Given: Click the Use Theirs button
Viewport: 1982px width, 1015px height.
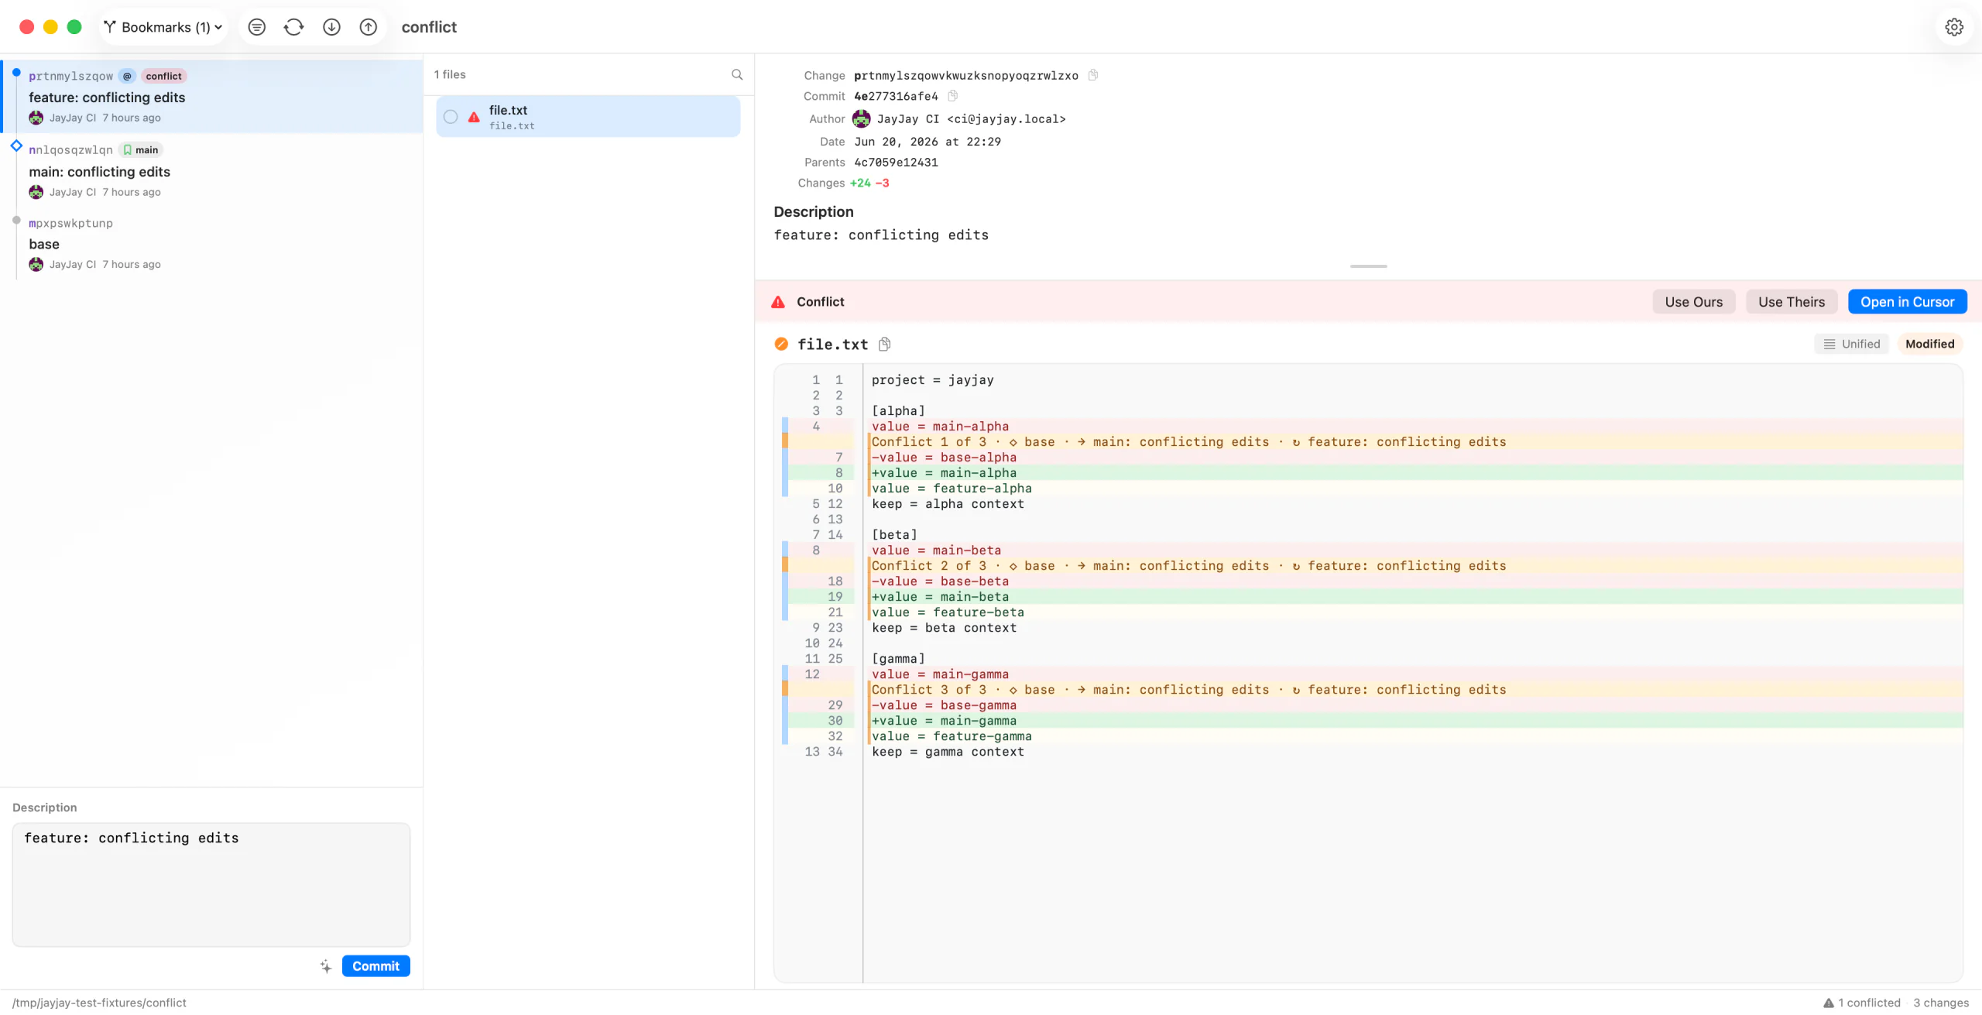Looking at the screenshot, I should pyautogui.click(x=1791, y=302).
